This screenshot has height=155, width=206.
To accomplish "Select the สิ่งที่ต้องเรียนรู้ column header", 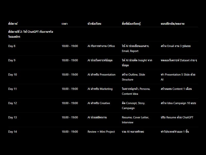I will [131, 24].
